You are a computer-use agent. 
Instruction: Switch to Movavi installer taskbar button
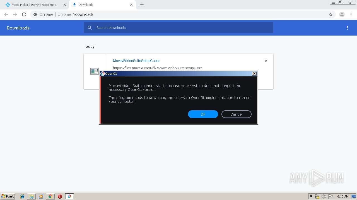coord(69,196)
